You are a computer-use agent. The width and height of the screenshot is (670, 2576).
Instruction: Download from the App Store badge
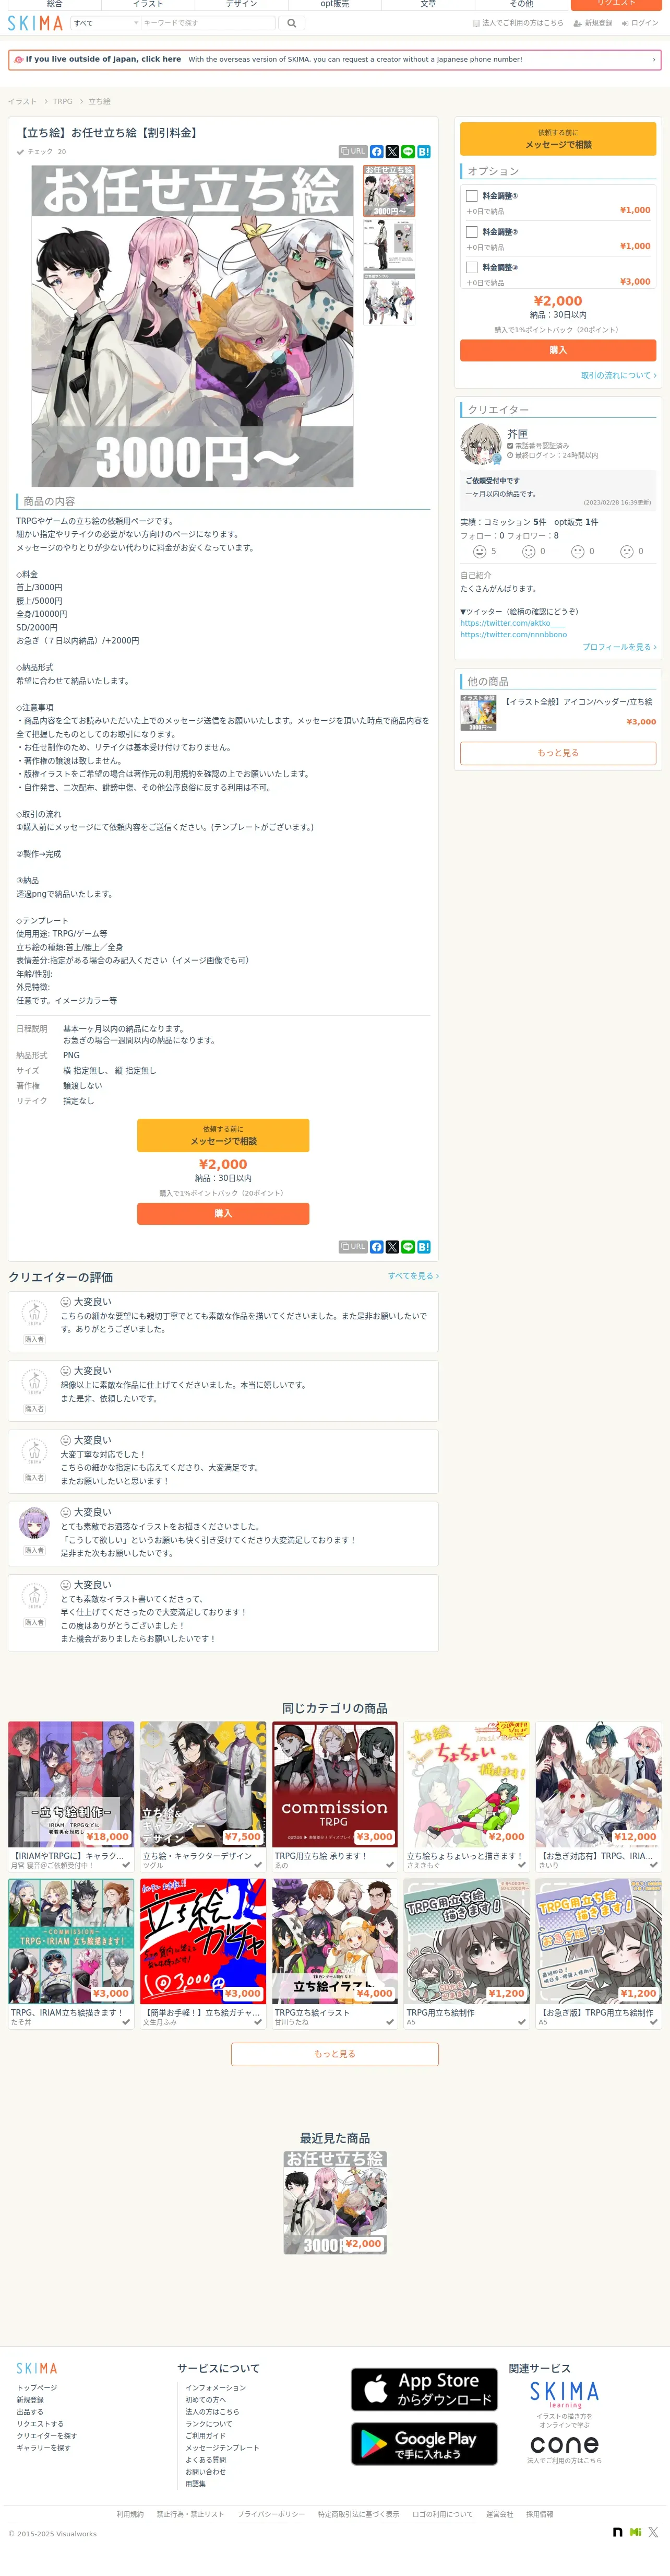pyautogui.click(x=425, y=2389)
